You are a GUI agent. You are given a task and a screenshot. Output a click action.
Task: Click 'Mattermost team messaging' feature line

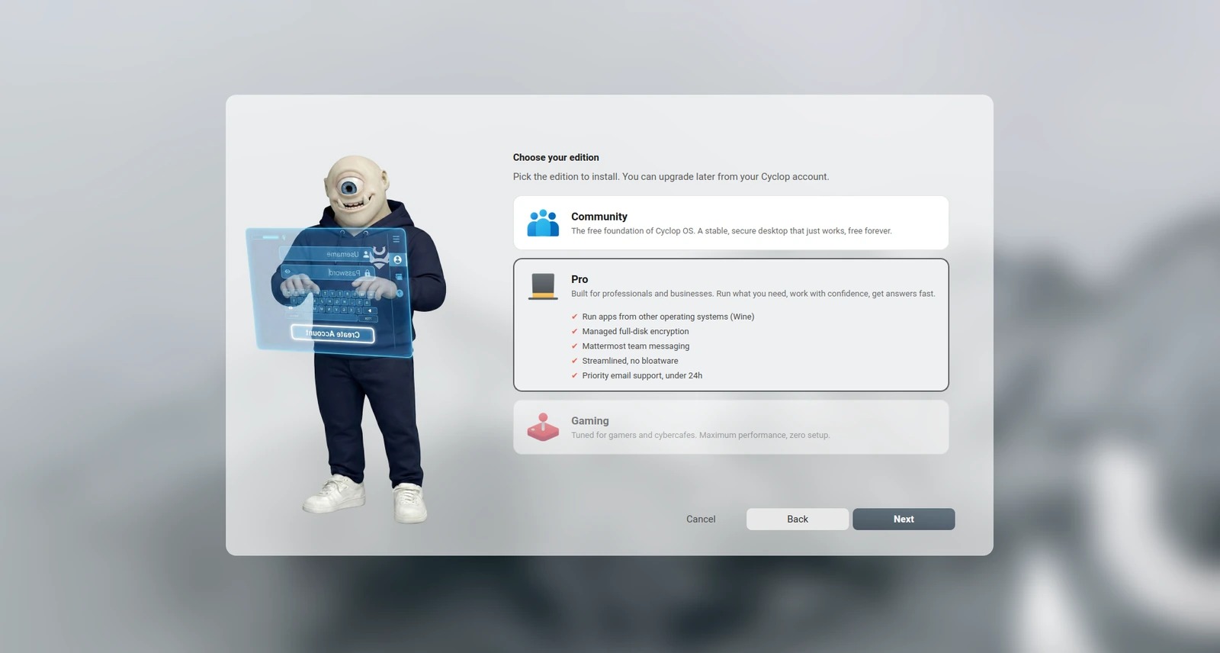coord(635,346)
